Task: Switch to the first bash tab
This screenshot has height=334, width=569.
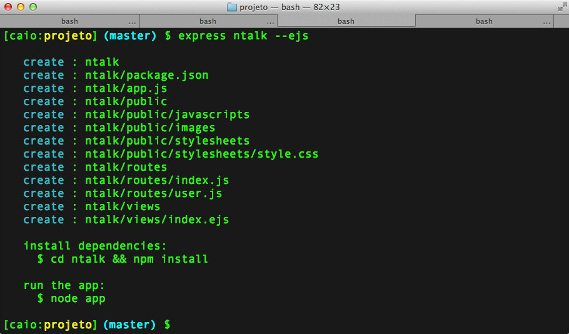Action: (x=69, y=21)
